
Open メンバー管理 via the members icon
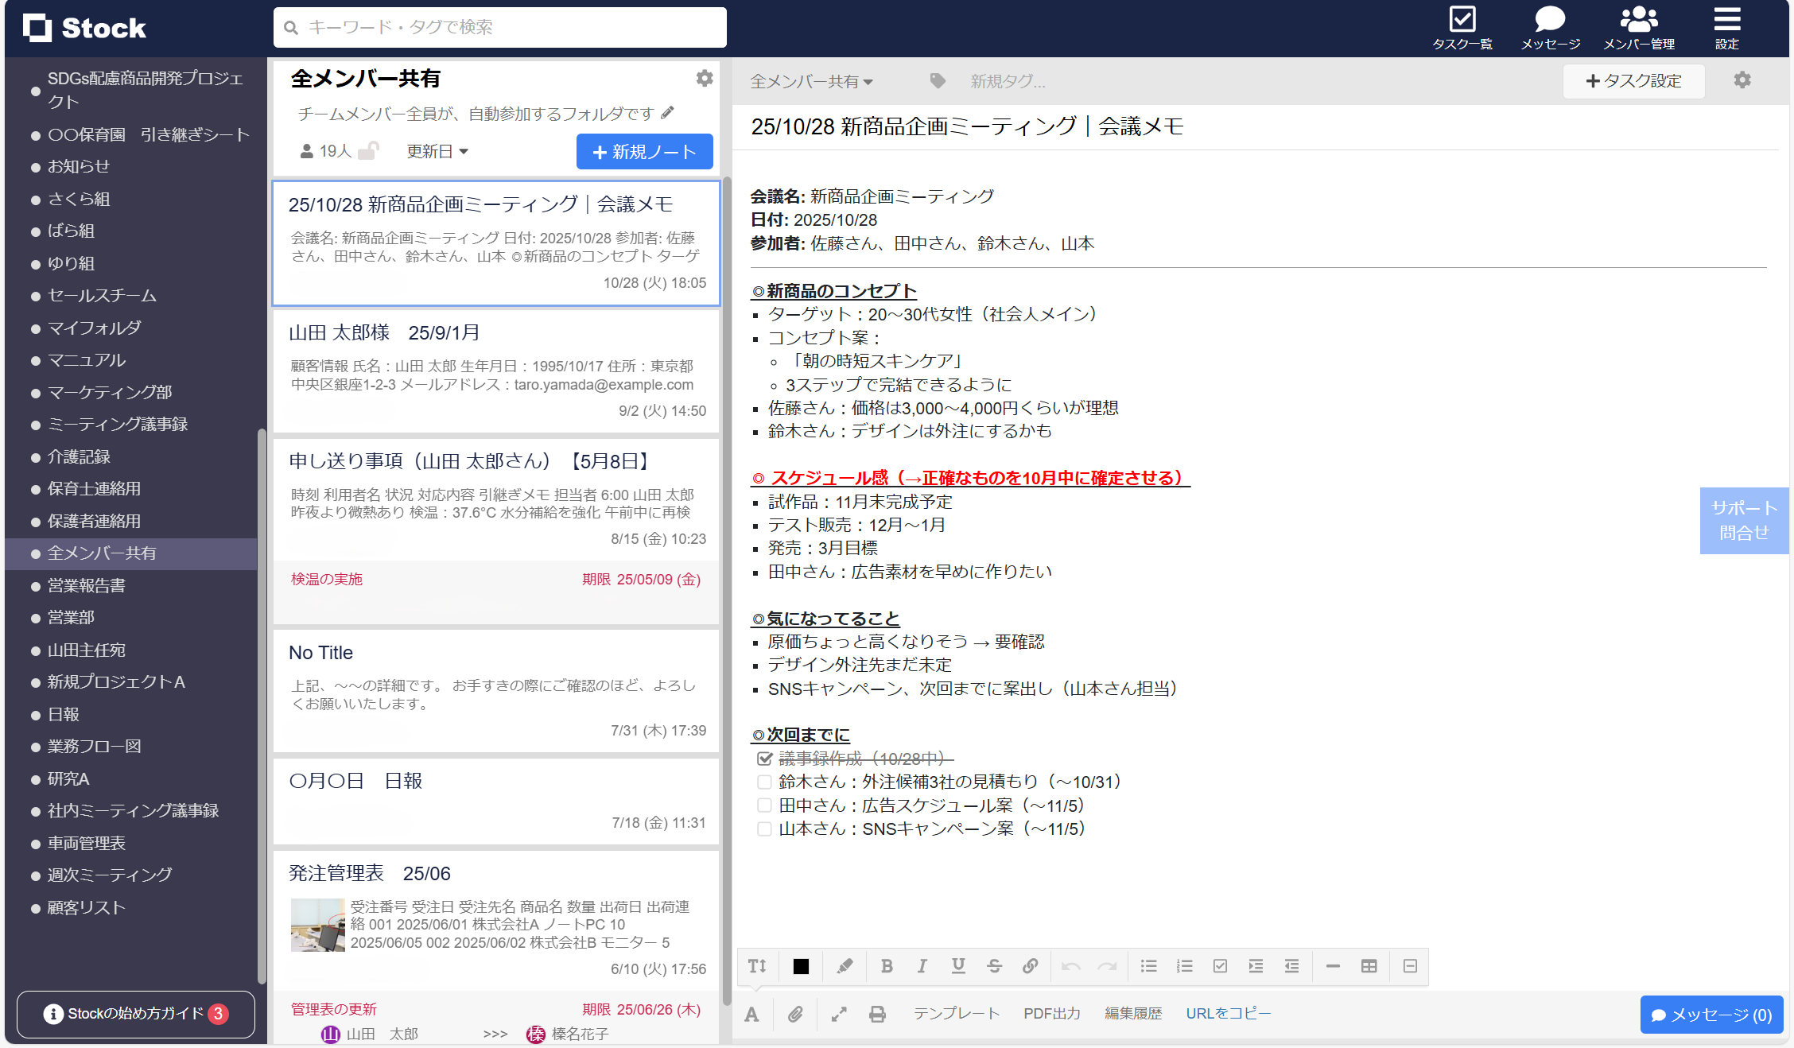1640,28
